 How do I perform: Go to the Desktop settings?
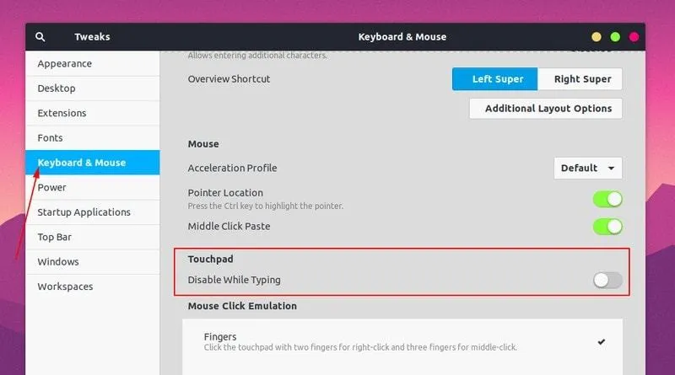coord(57,88)
